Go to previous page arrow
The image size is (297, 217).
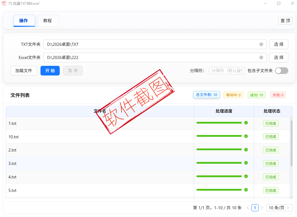coord(248,208)
